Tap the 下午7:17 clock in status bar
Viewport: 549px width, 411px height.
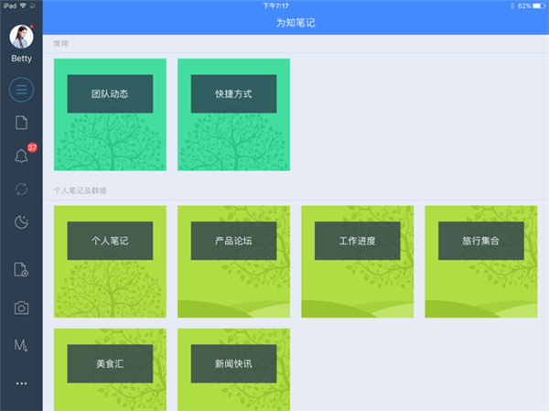point(276,6)
